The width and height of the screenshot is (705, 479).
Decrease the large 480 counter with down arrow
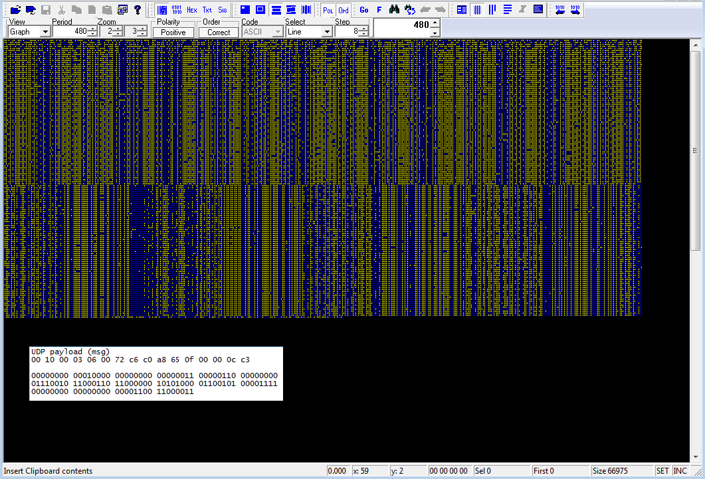tap(435, 33)
